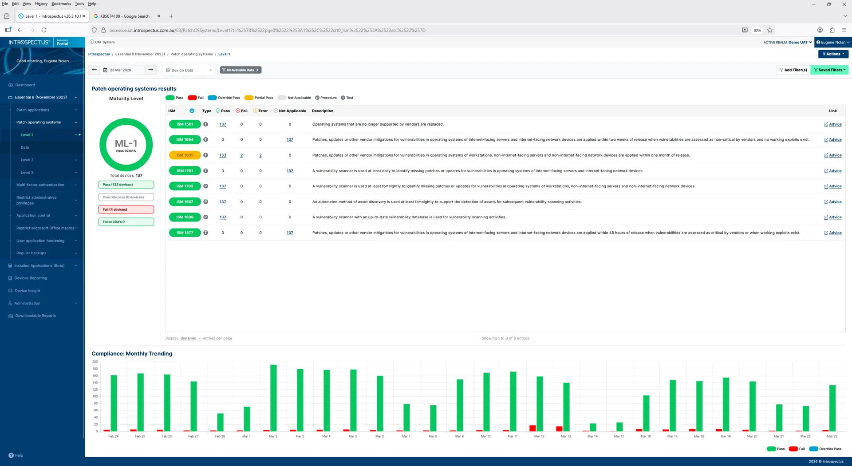Toggle Pass series in trending chart legend

776,449
